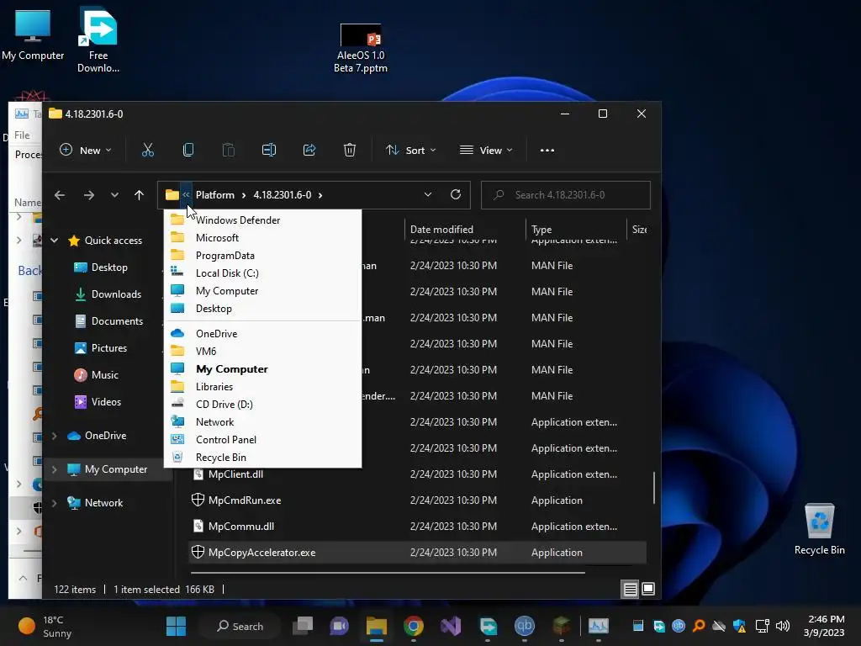The image size is (861, 646).
Task: Click the Rename icon in toolbar
Action: (x=268, y=150)
